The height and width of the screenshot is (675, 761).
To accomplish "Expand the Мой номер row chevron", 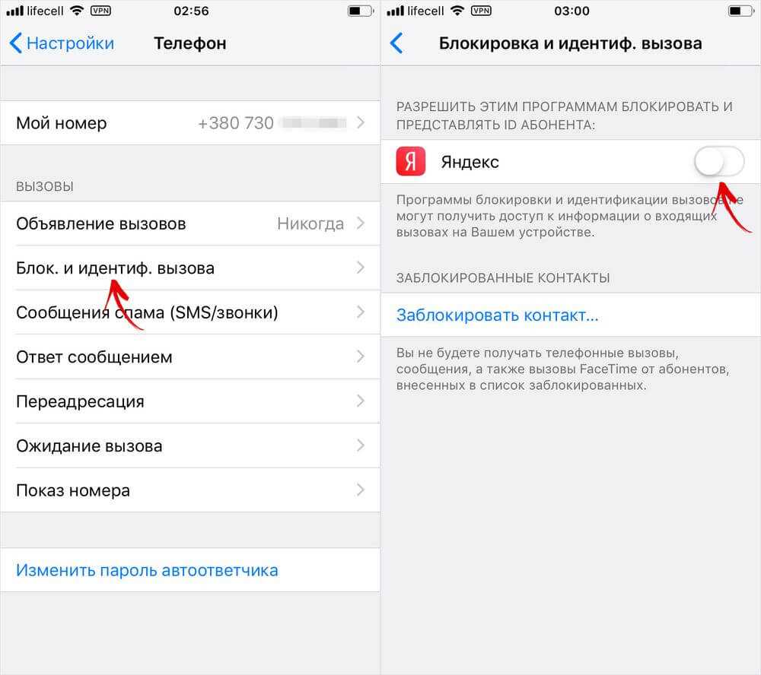I will (360, 122).
